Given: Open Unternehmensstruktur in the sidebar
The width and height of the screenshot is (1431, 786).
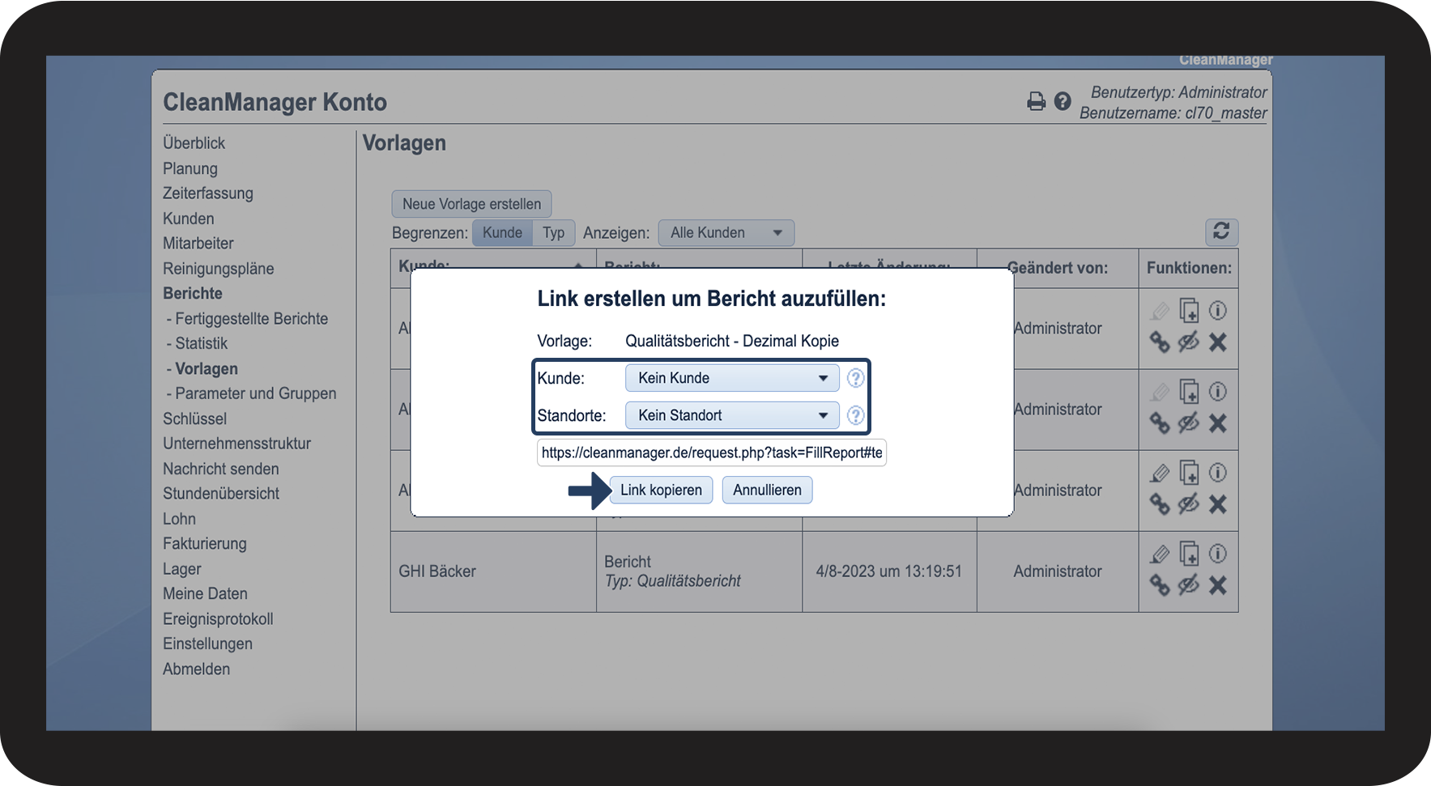Looking at the screenshot, I should 237,444.
